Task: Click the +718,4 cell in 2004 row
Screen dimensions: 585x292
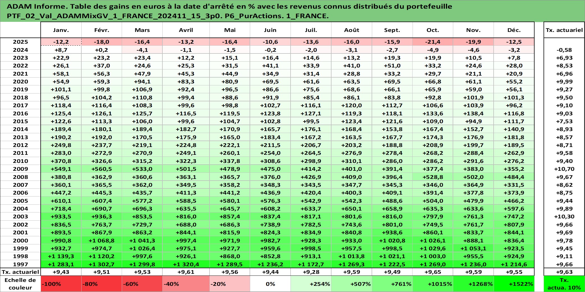Action: point(61,209)
